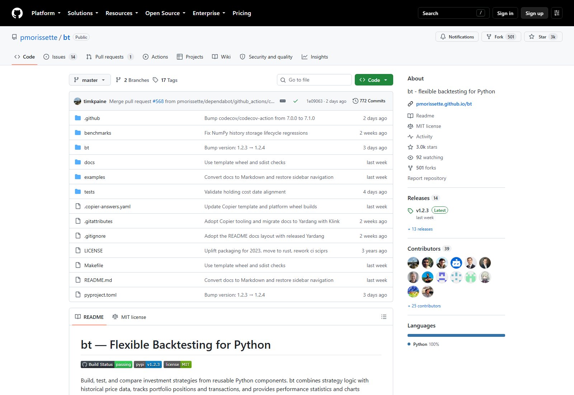The image size is (574, 395).
Task: Click the LICENSE file icon
Action: click(x=78, y=251)
